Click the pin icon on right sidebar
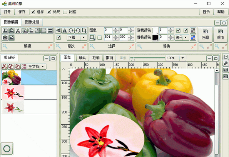Screen dimensions: 229x157 (x=226, y=63)
